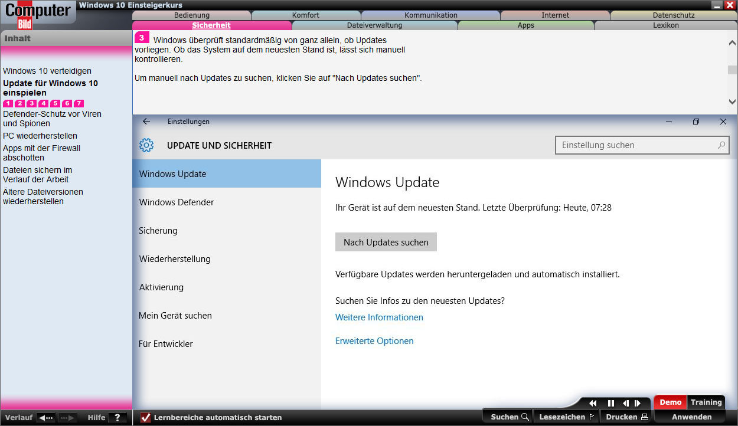Open the Apps tab

[x=526, y=25]
